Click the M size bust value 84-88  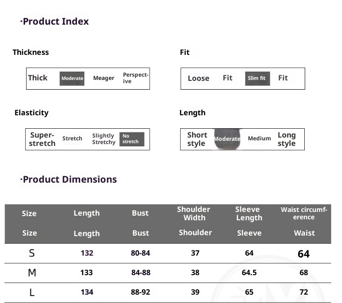click(141, 273)
